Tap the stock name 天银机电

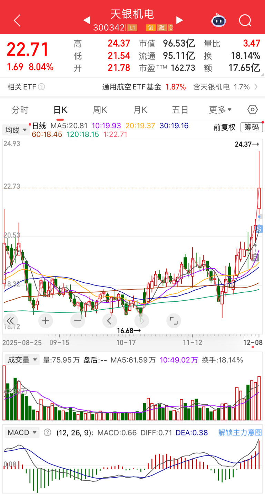[x=132, y=14]
